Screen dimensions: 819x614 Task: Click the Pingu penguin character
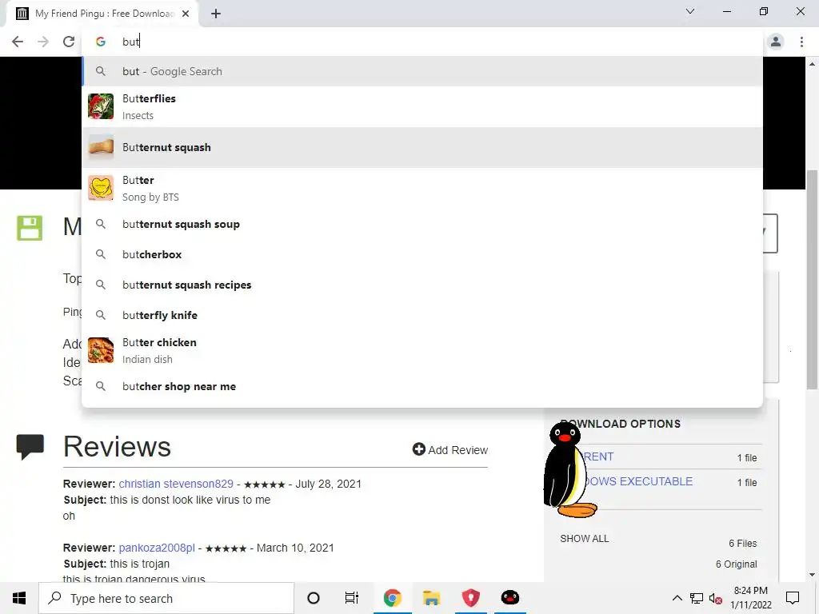pos(569,470)
